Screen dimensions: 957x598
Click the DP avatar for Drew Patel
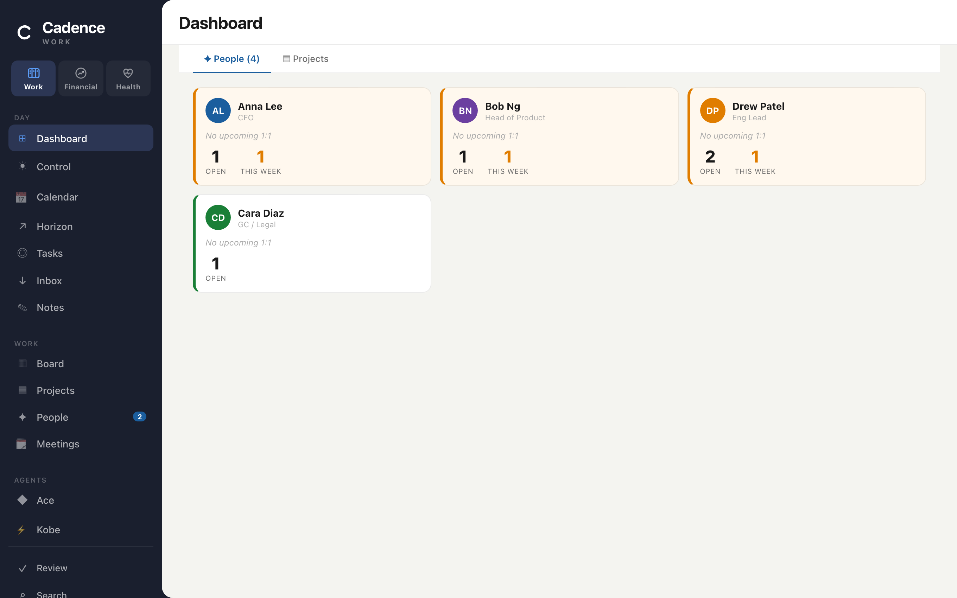(x=712, y=110)
